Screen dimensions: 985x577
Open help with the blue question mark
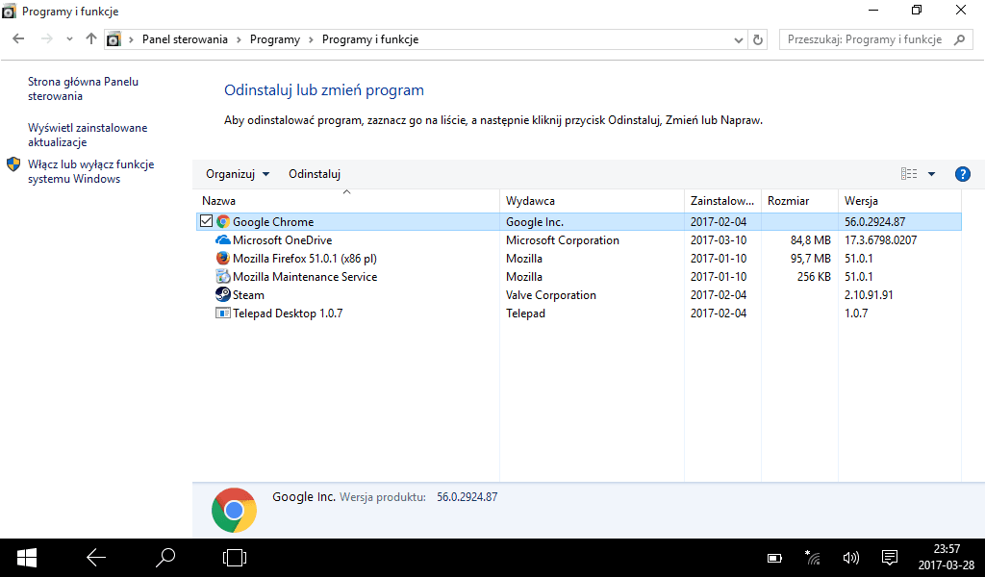pyautogui.click(x=962, y=174)
